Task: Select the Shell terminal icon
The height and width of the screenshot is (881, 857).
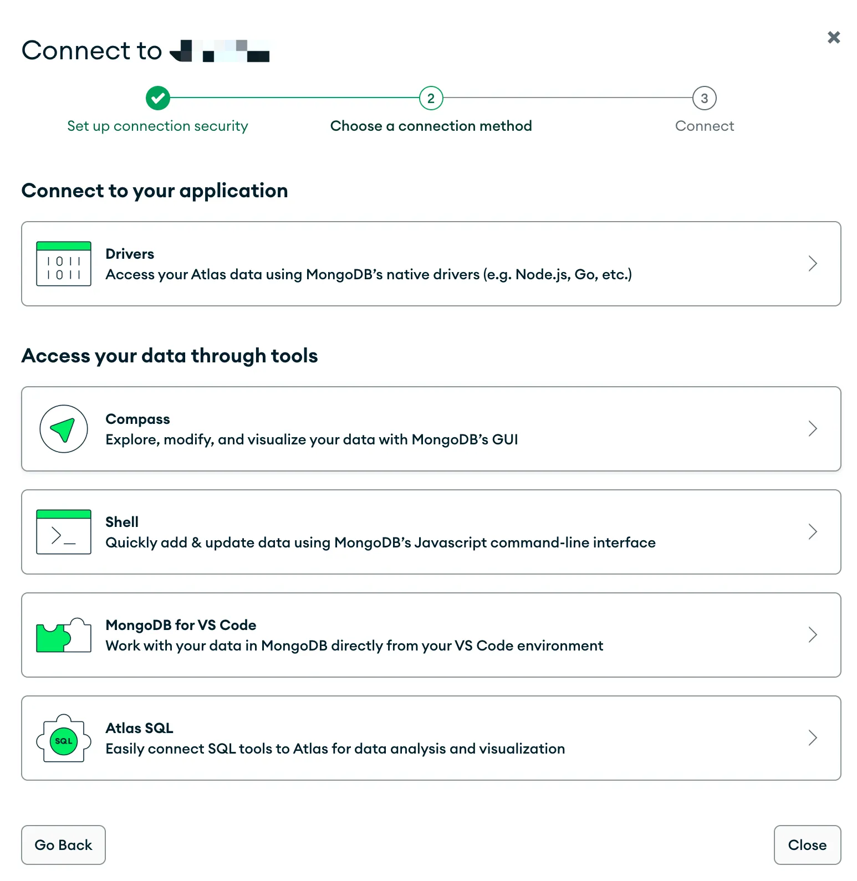Action: 63,531
